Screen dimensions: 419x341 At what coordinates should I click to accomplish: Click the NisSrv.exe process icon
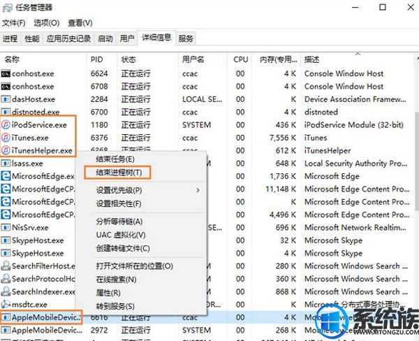tap(6, 227)
